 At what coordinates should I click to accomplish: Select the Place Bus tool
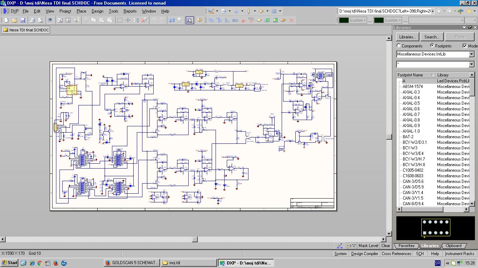click(x=219, y=20)
